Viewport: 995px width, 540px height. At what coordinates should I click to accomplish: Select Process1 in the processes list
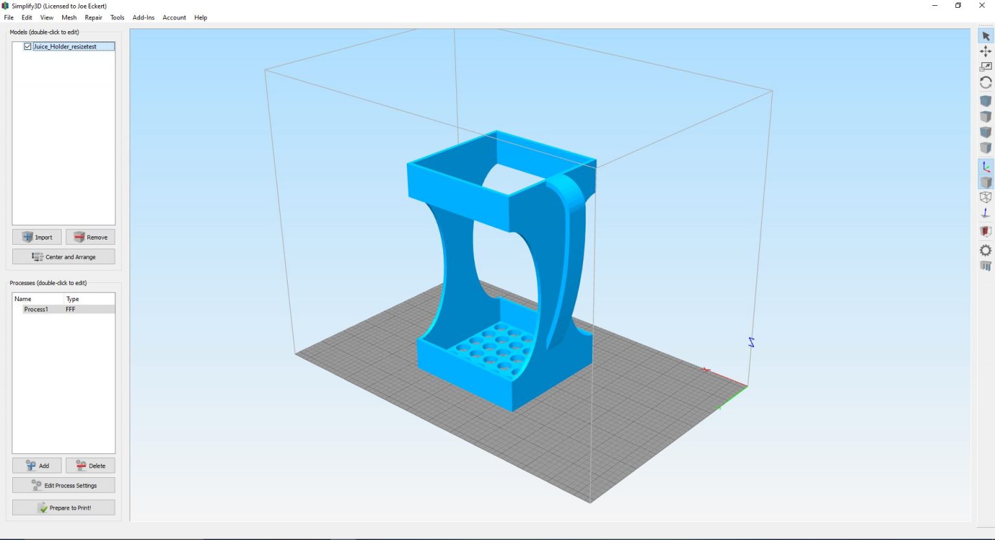coord(37,309)
